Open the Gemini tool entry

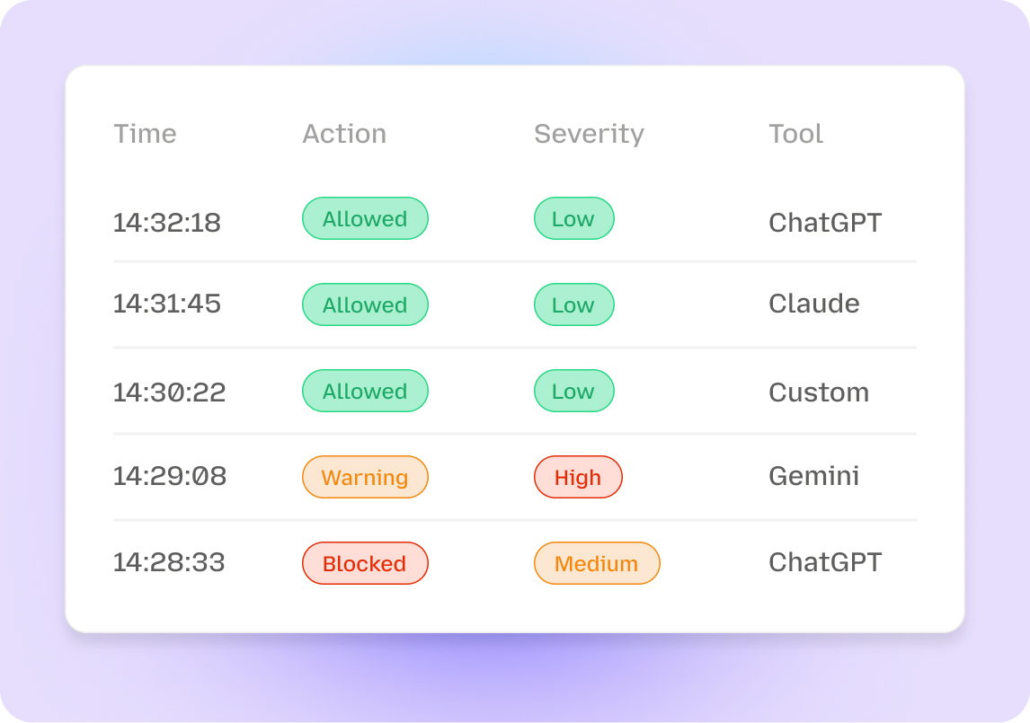click(x=813, y=476)
